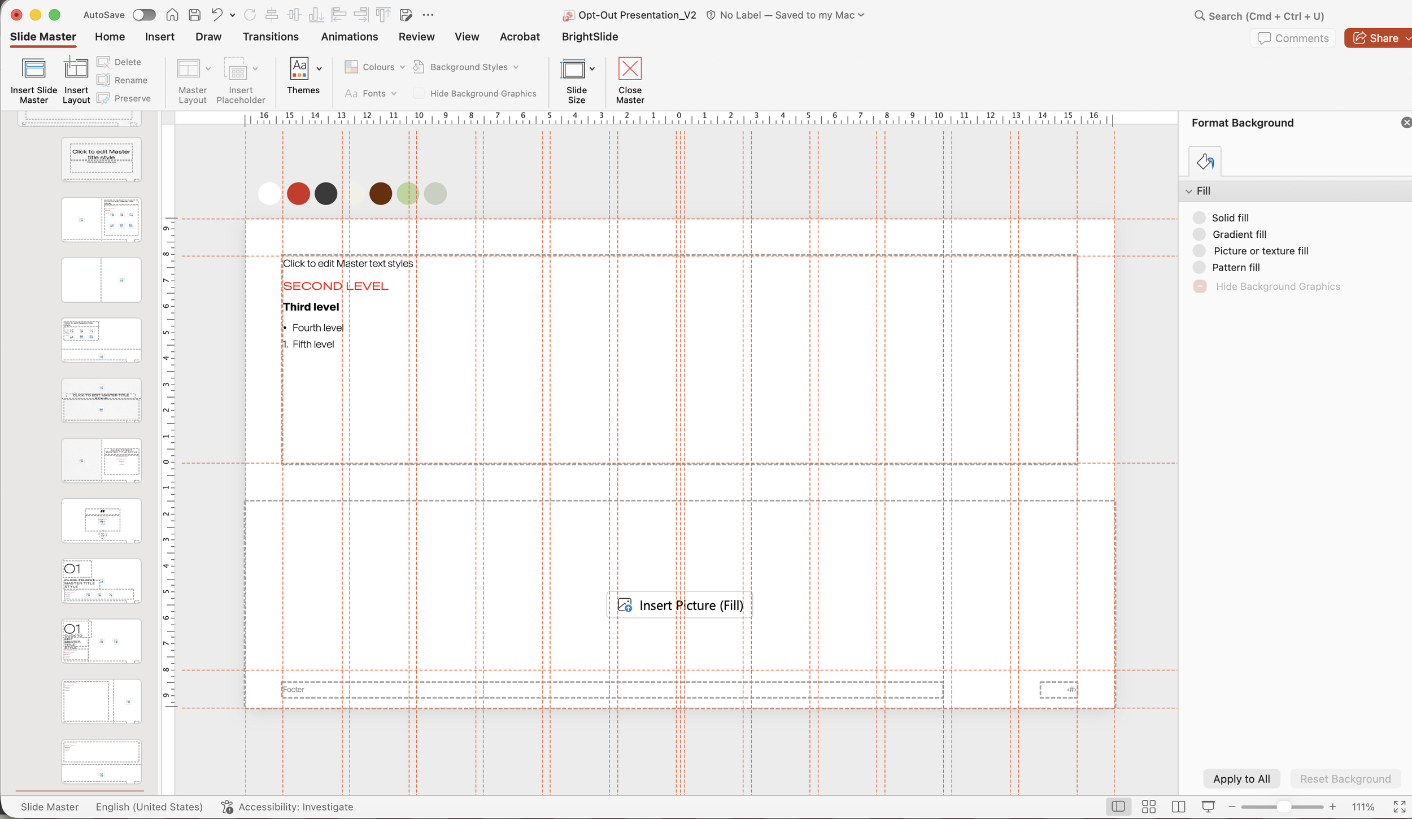Screen dimensions: 1412x819
Task: Select the Solid fill option
Action: point(1199,217)
